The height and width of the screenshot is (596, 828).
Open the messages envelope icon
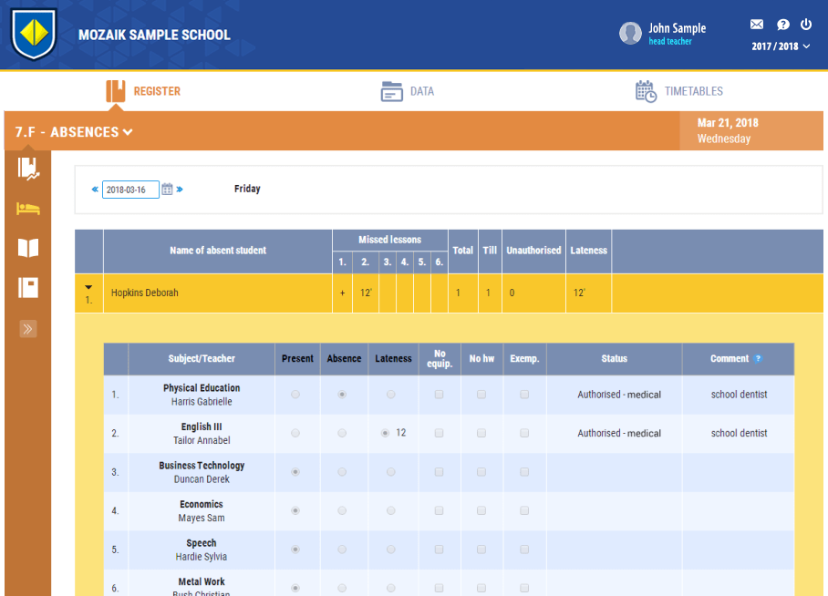click(x=756, y=25)
